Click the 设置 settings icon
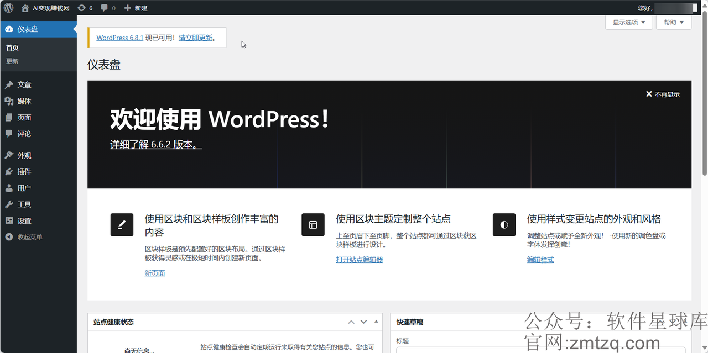The image size is (708, 353). point(9,220)
